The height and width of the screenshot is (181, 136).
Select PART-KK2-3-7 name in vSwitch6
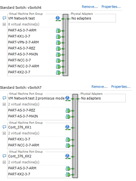pyautogui.click(x=19, y=72)
